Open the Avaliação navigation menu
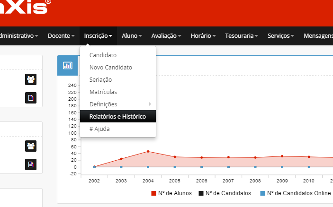The width and height of the screenshot is (333, 207). (x=166, y=35)
